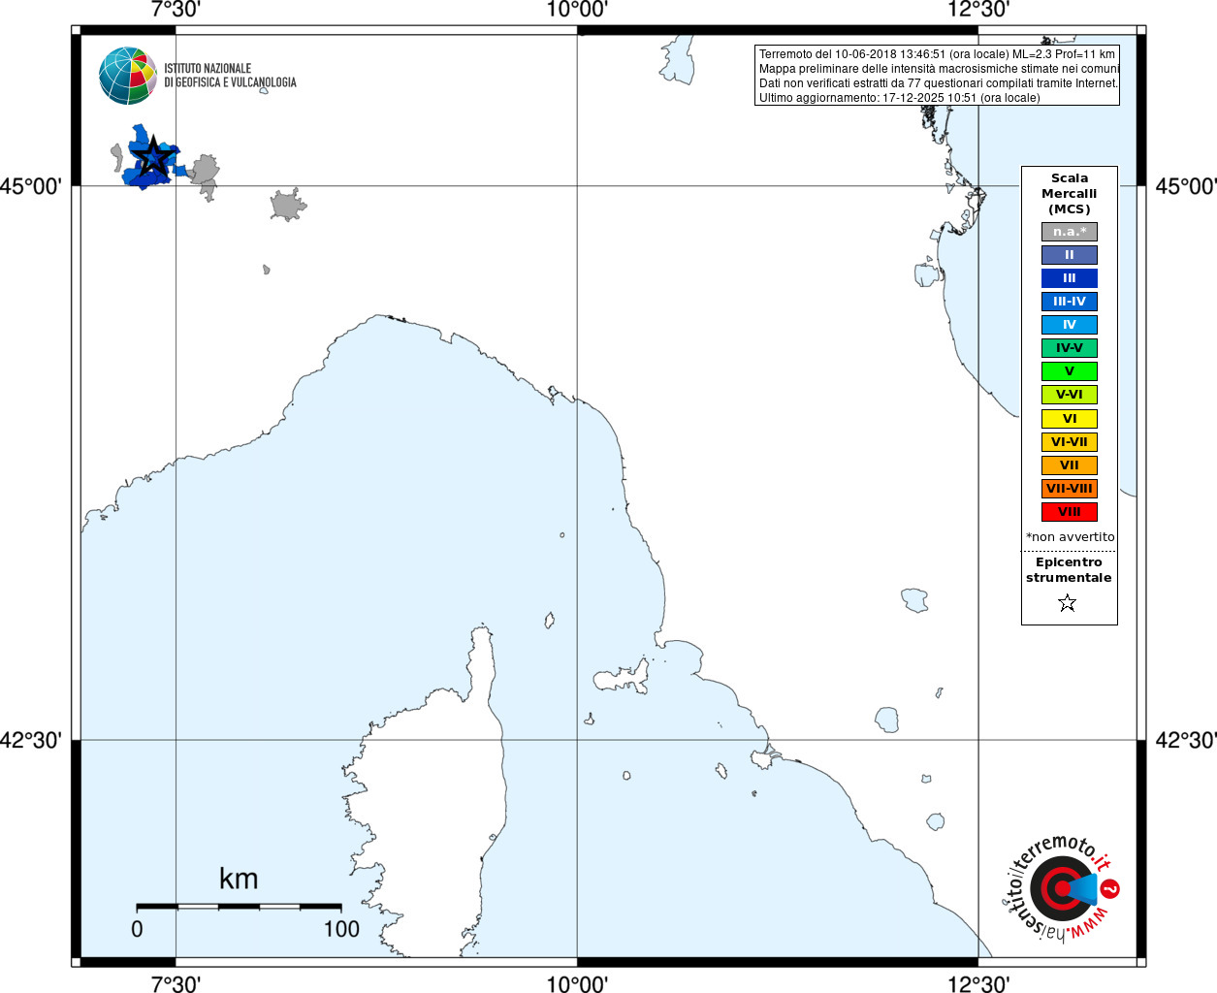Click Elba island on the map

623,677
